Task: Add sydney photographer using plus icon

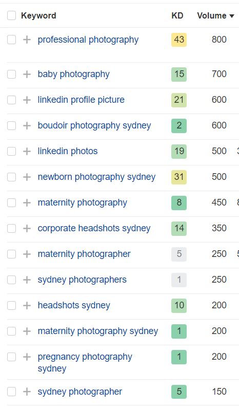Action: (x=27, y=392)
